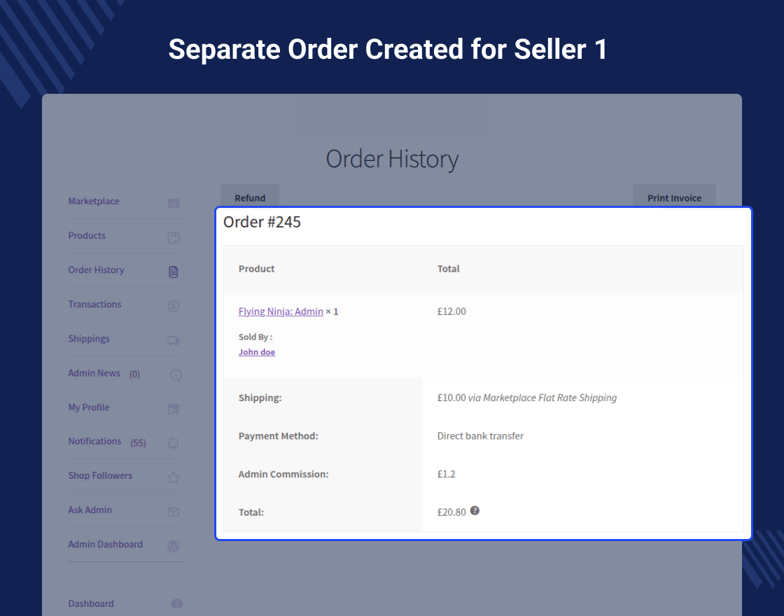784x616 pixels.
Task: Open the Flying Ninja: Admin product link
Action: pos(281,311)
